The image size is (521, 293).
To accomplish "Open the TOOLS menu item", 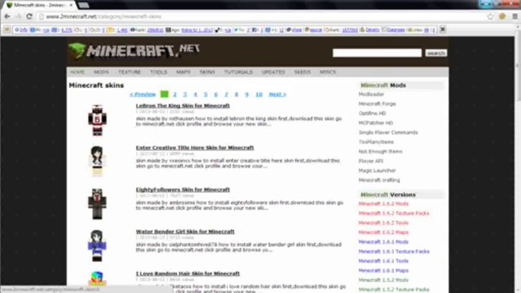I will [x=158, y=72].
